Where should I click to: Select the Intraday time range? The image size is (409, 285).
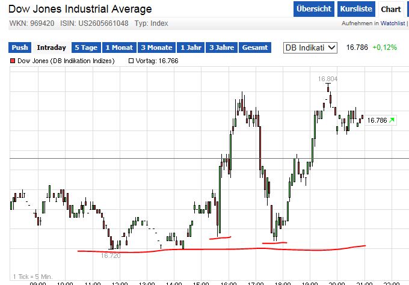(x=51, y=47)
